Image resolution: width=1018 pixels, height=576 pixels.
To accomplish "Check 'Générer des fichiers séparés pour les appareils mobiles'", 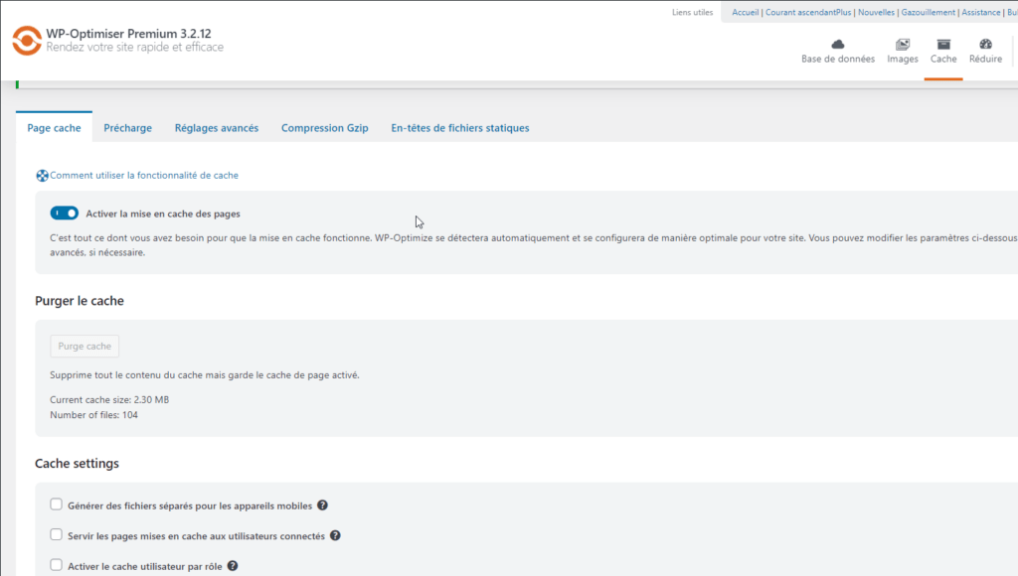I will click(x=56, y=504).
